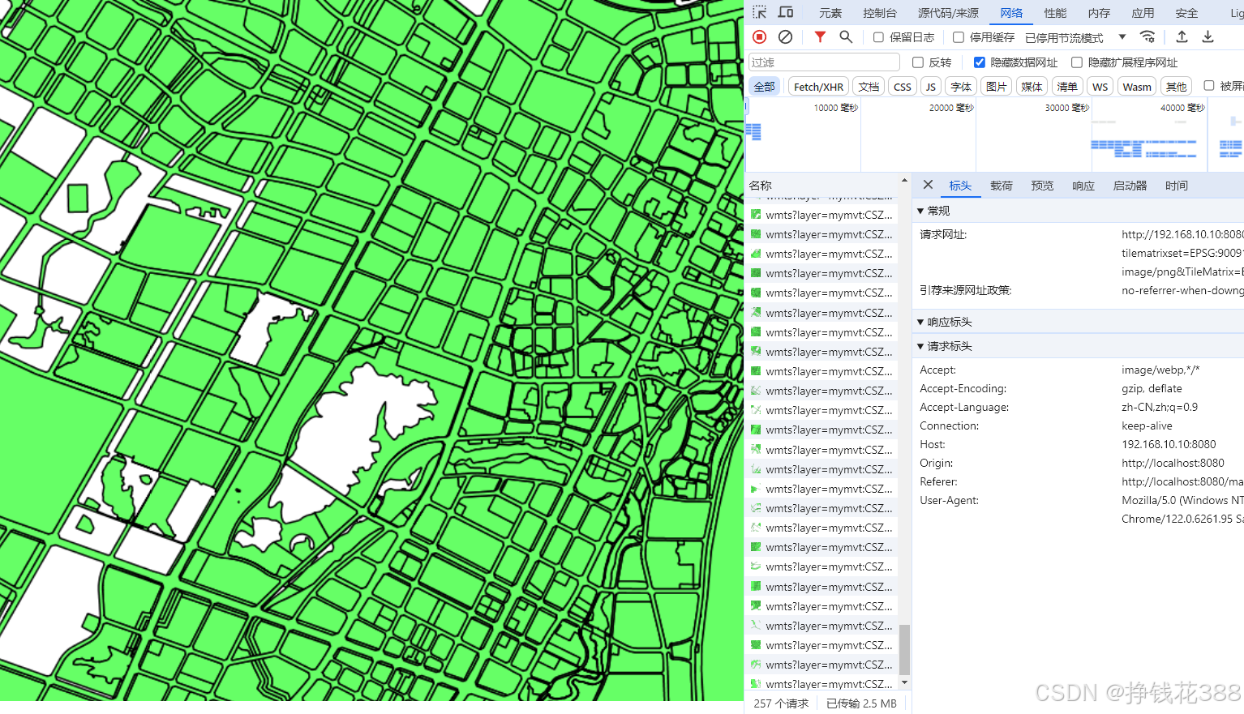This screenshot has height=714, width=1244.
Task: Export HAR file using the download arrow icon
Action: point(1208,36)
